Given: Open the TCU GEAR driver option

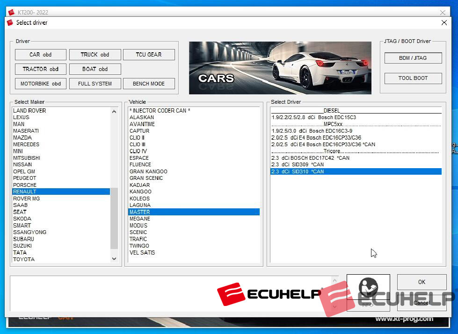Looking at the screenshot, I should pos(149,55).
